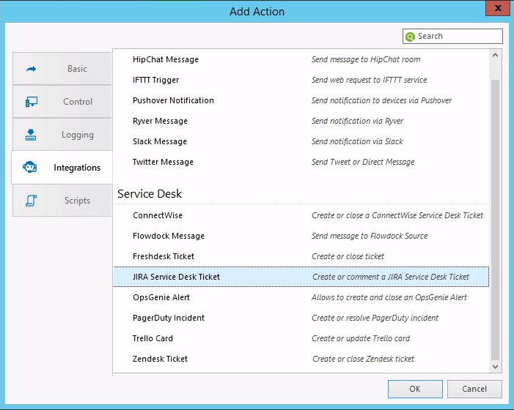This screenshot has height=410, width=514.
Task: Click the Basic tab arrow icon
Action: click(31, 69)
